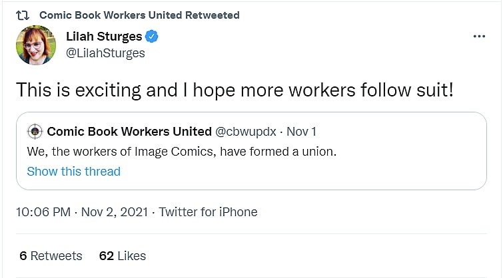
Task: Click the blue verified badge
Action: pos(151,37)
